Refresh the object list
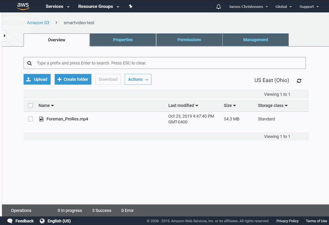 pos(299,81)
